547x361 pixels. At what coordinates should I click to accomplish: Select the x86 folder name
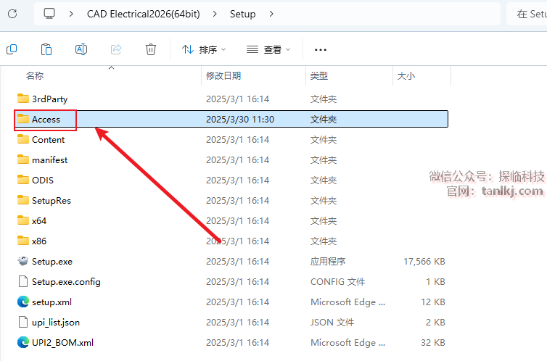coord(39,241)
